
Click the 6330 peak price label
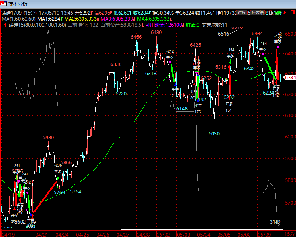coord(116,64)
